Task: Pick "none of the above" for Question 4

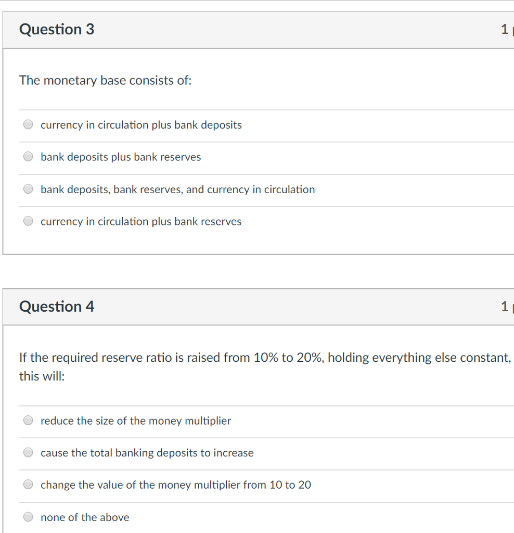Action: (x=28, y=516)
